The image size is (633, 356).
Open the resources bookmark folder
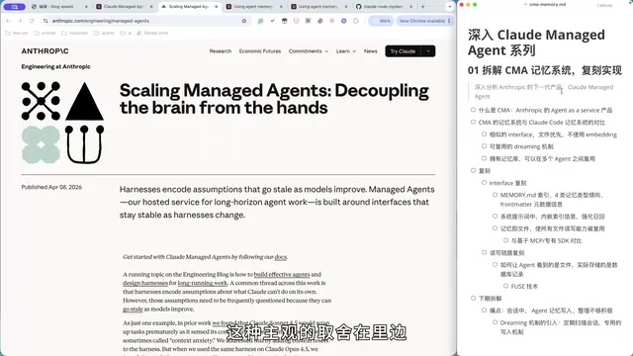tap(75, 33)
